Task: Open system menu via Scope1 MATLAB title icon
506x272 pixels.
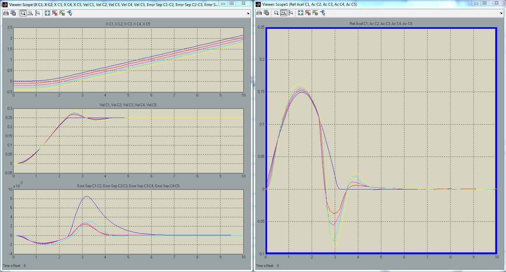Action: coord(258,4)
